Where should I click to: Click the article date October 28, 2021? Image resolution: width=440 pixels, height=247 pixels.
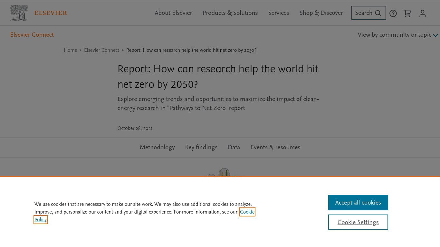[135, 128]
